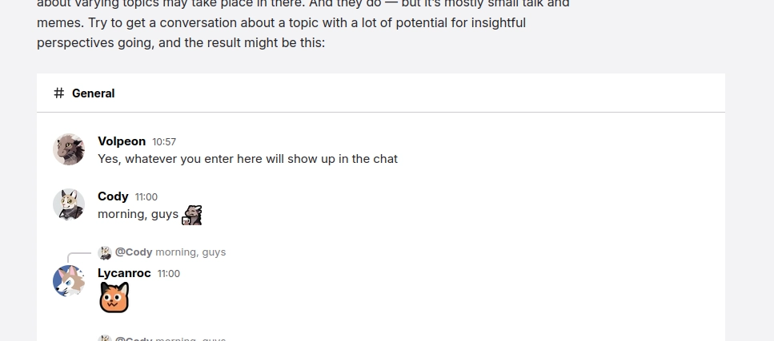
Task: Click the Volpeon username
Action: pyautogui.click(x=122, y=141)
